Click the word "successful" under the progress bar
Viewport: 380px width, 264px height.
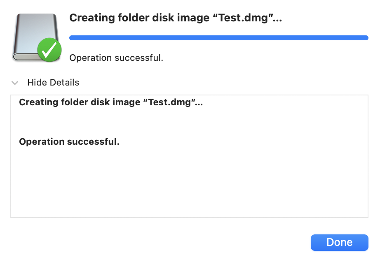[139, 58]
